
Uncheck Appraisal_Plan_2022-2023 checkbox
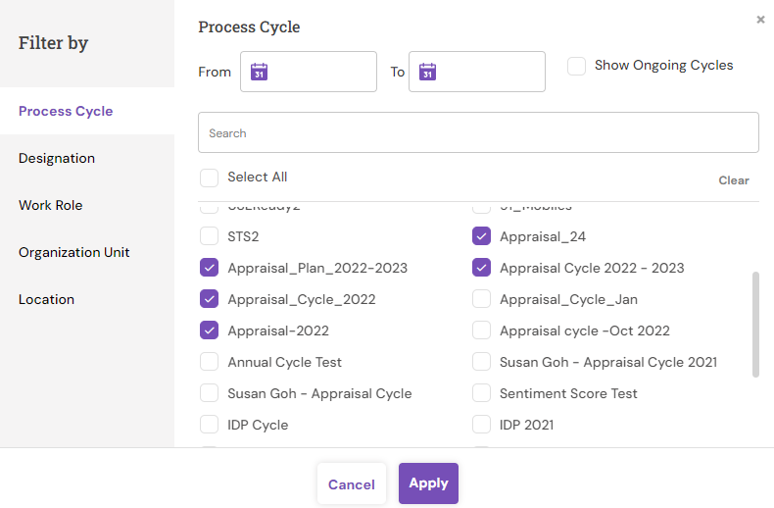coord(209,268)
